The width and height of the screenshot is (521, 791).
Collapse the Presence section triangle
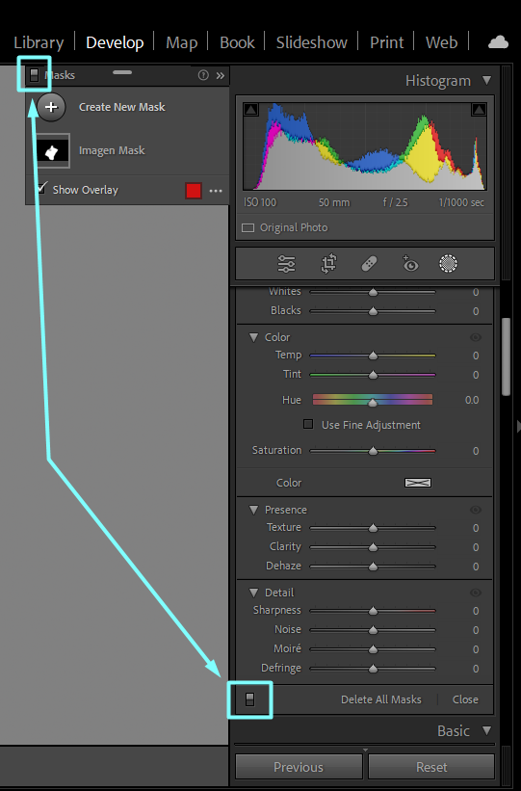tap(253, 510)
